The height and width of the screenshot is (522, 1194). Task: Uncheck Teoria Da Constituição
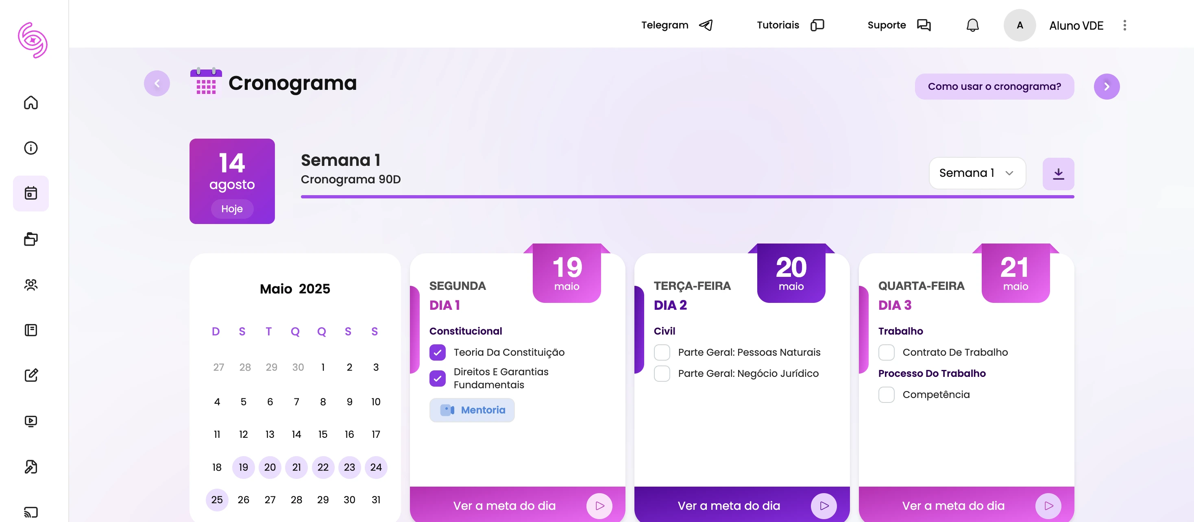(x=437, y=352)
